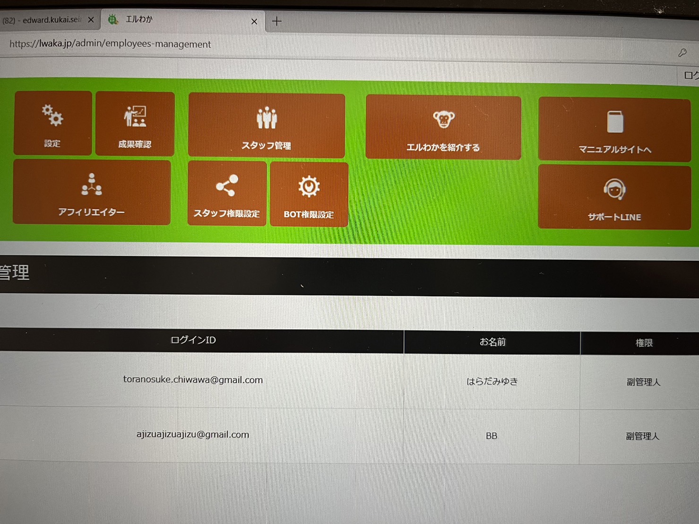This screenshot has width=699, height=524.
Task: Click 副管理人 in the はらだみゆき row
Action: coord(643,382)
